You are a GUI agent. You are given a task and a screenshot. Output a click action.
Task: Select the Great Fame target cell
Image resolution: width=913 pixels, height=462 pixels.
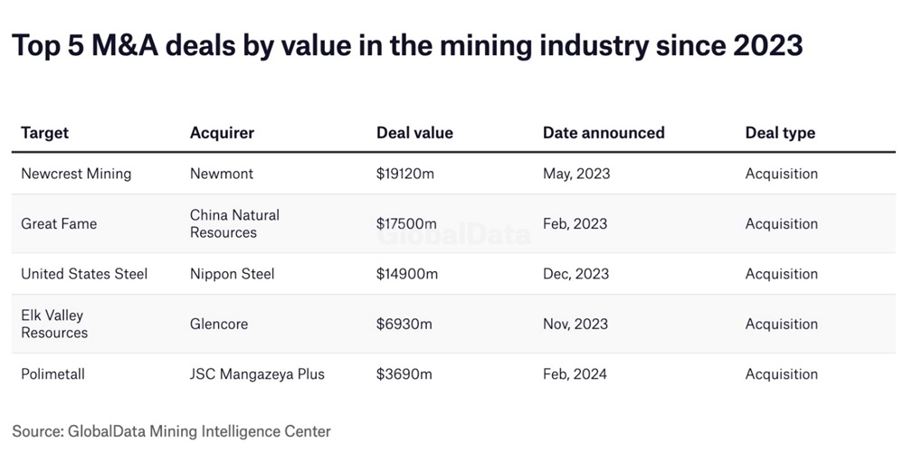[x=59, y=223]
